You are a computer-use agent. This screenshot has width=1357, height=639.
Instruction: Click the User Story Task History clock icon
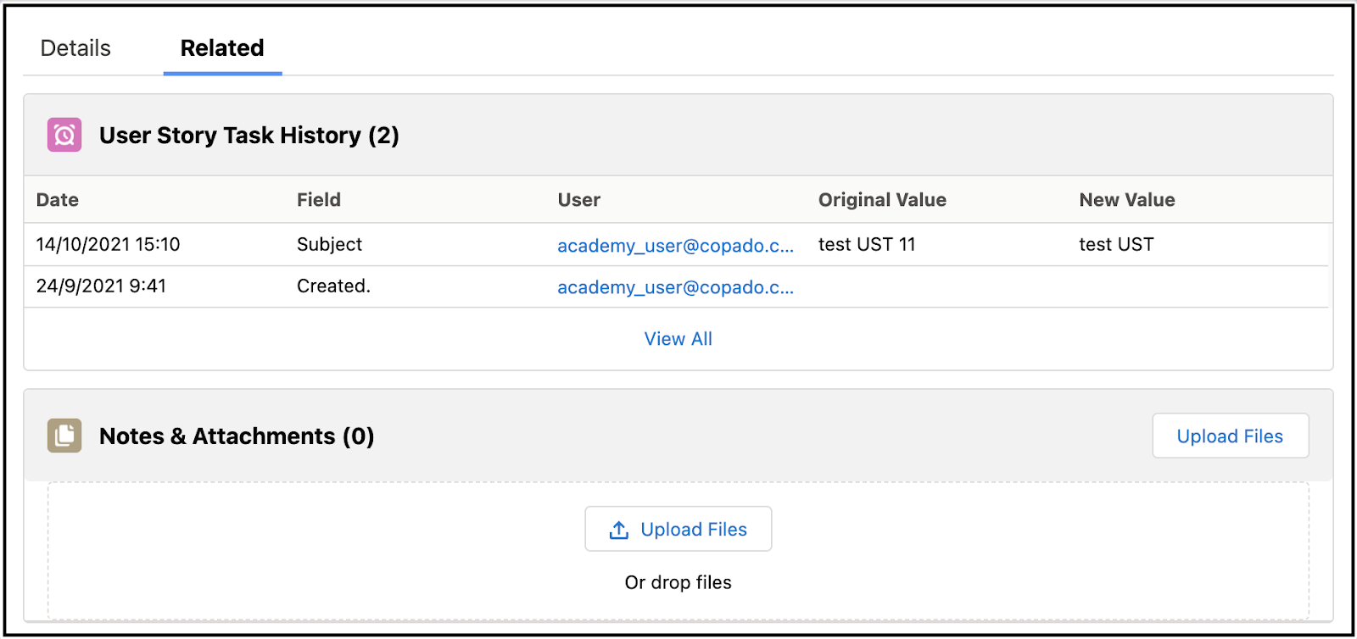click(64, 135)
